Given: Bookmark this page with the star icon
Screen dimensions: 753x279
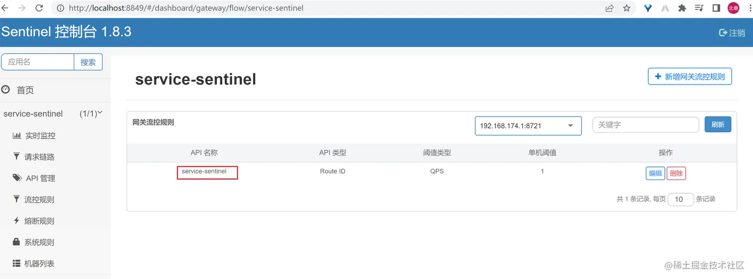Looking at the screenshot, I should [627, 8].
